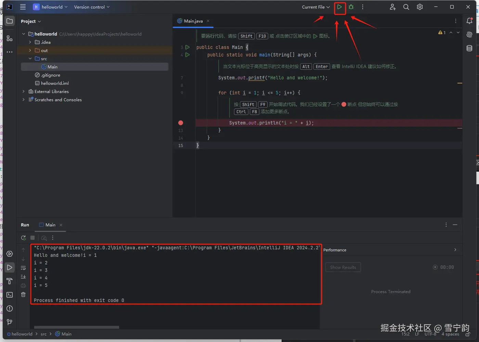
Task: Open editor tab options ellipsis
Action: [x=456, y=21]
